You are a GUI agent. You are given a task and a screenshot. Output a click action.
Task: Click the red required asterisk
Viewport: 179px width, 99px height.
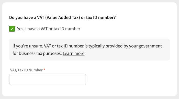pos(44,69)
